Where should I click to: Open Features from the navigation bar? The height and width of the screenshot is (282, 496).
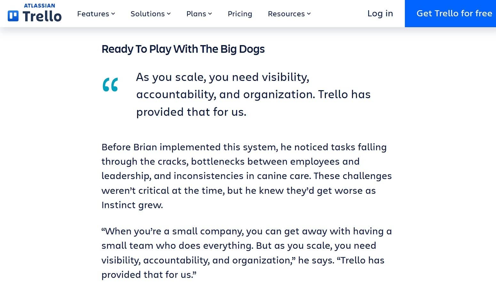93,14
